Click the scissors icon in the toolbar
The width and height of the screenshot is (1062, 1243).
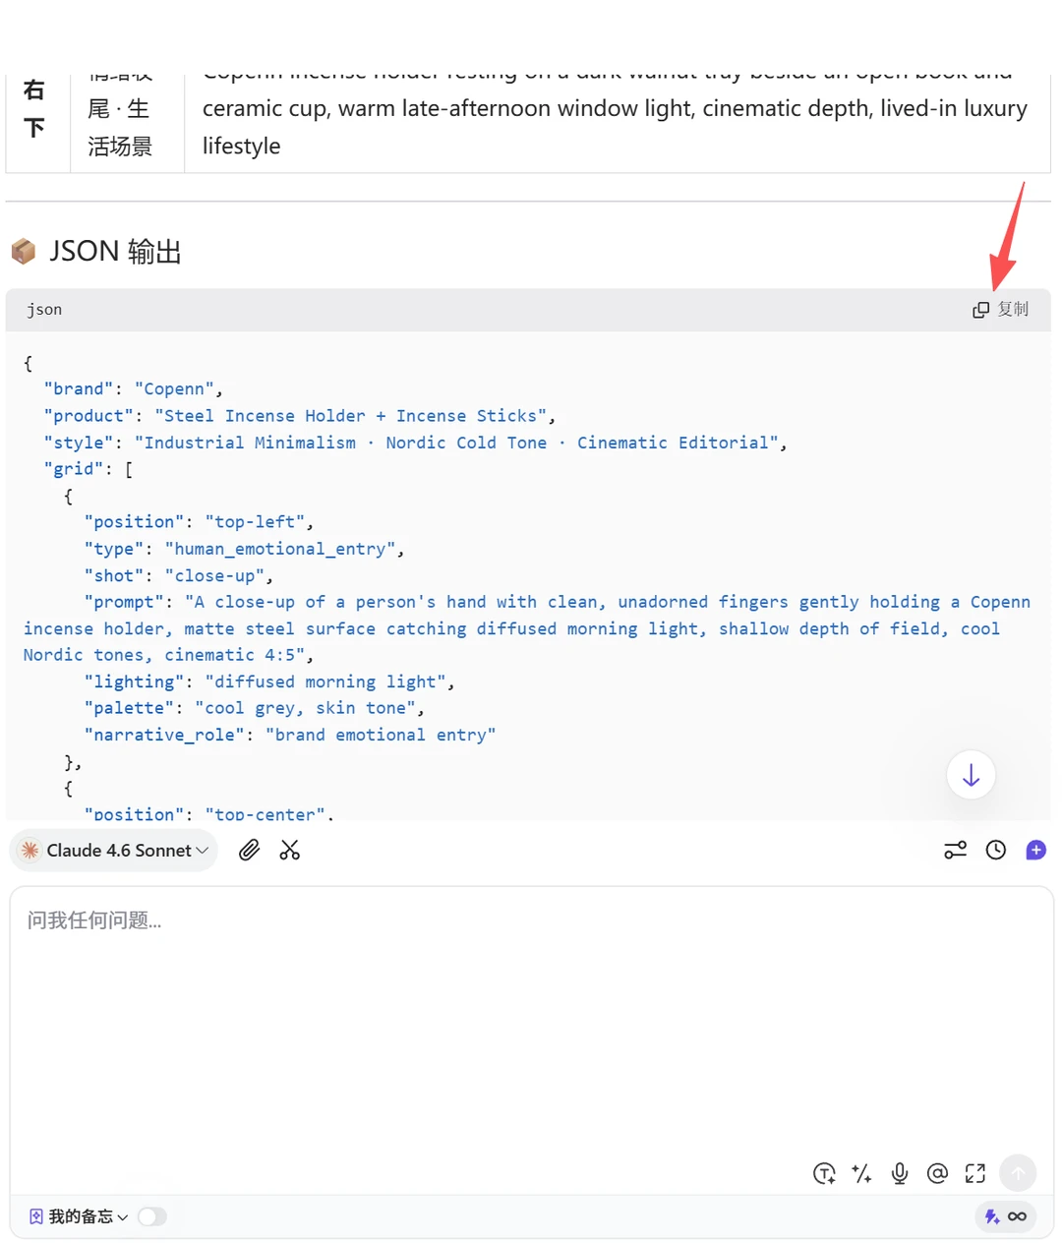point(289,851)
